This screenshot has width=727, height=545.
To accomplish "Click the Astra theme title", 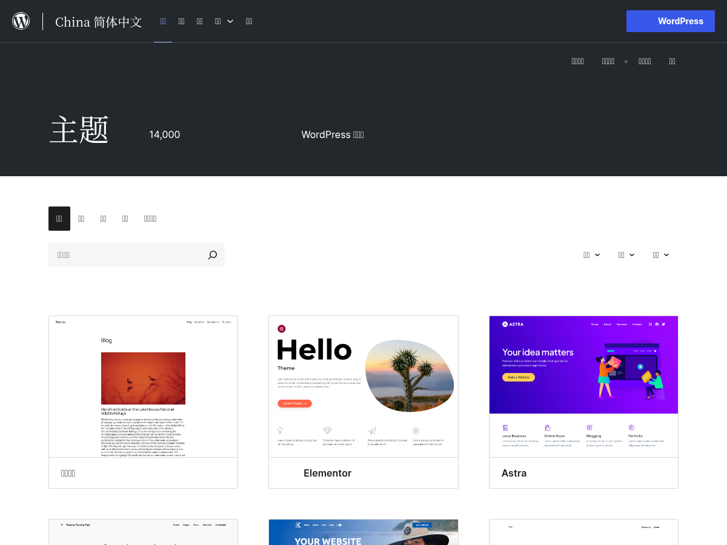I will tap(514, 473).
